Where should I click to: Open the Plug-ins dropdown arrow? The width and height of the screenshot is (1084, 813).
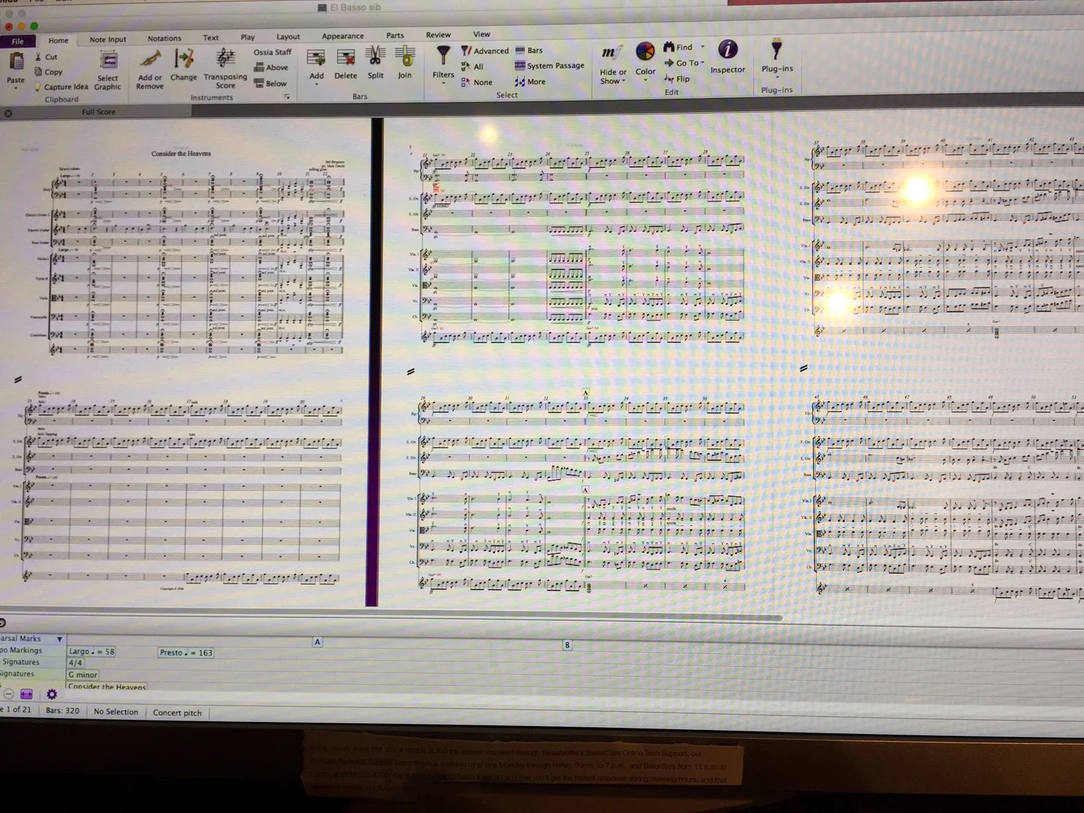click(777, 78)
